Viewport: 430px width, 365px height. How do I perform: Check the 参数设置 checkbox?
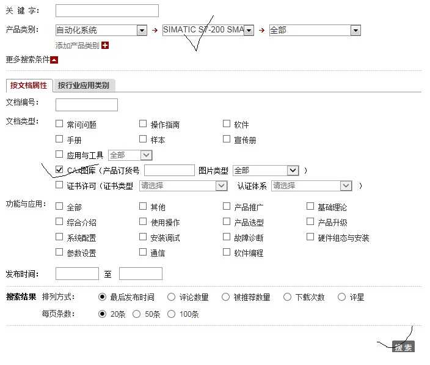coord(59,252)
